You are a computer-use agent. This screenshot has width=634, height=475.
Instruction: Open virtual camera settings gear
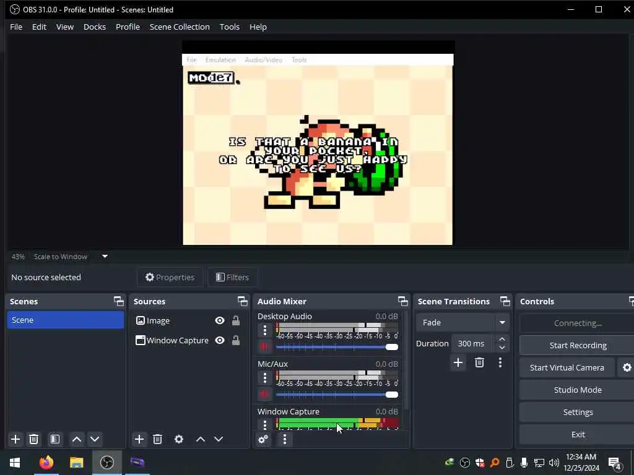[x=627, y=367]
